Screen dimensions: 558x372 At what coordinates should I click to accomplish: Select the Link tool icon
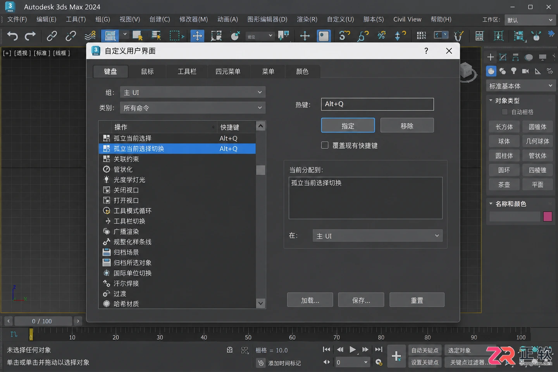52,36
